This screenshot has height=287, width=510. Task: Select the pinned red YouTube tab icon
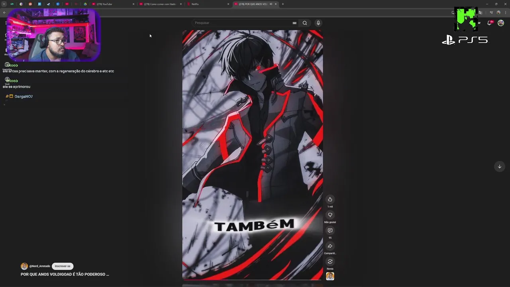tap(67, 4)
